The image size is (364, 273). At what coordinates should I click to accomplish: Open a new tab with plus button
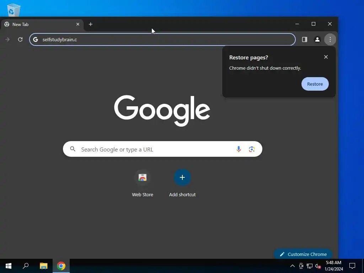coord(91,24)
